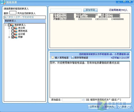134x112 pixels.
Task: Focus the phone number entry field
Action: tap(66, 10)
